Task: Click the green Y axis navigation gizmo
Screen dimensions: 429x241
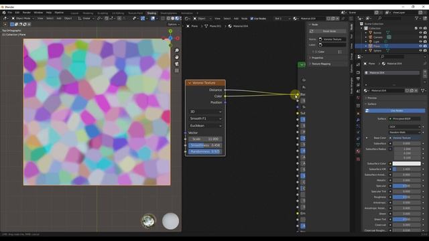Action: (170, 31)
